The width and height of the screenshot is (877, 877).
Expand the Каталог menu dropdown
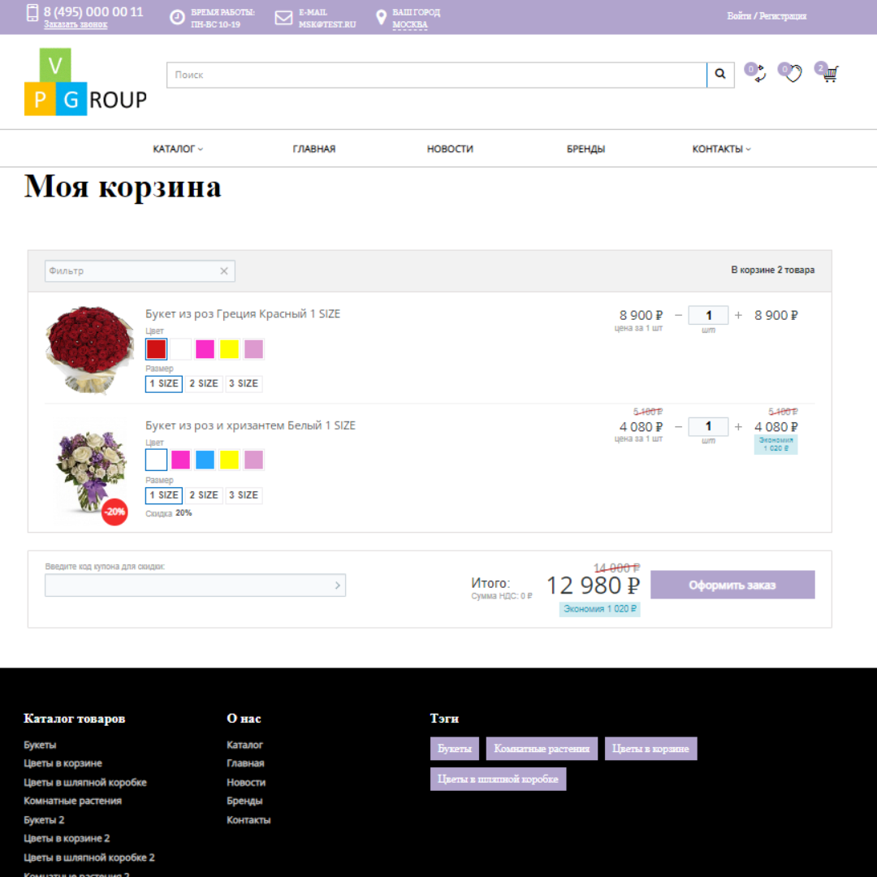(x=178, y=149)
